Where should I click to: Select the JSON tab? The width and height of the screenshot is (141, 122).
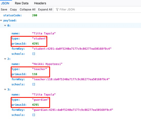click(x=5, y=3)
